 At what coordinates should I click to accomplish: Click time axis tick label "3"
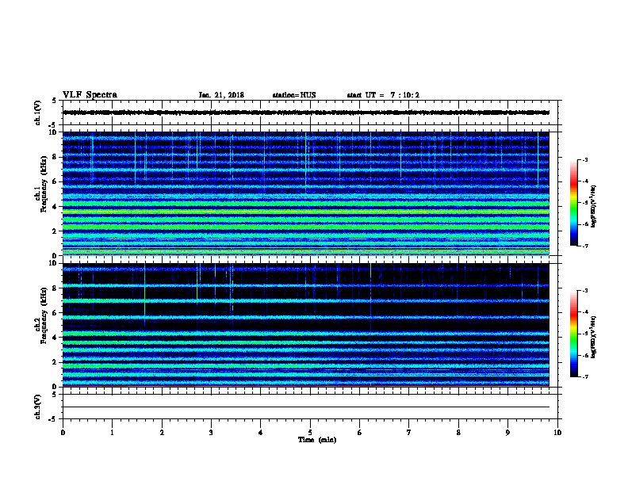click(211, 433)
